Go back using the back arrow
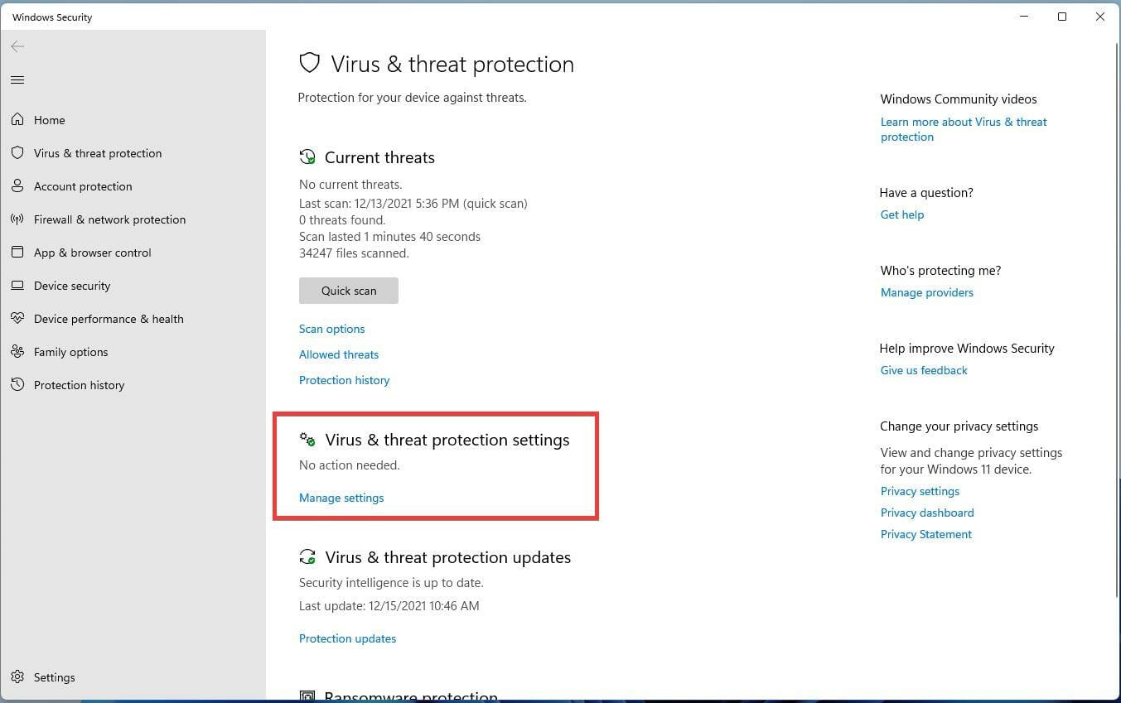 (17, 46)
